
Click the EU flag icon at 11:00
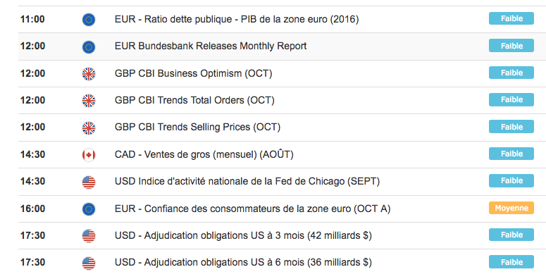(89, 20)
